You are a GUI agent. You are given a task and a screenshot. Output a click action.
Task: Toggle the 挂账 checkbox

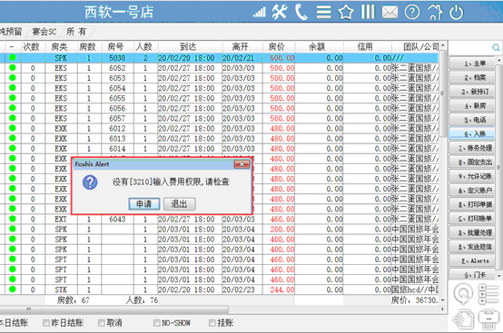[x=212, y=323]
